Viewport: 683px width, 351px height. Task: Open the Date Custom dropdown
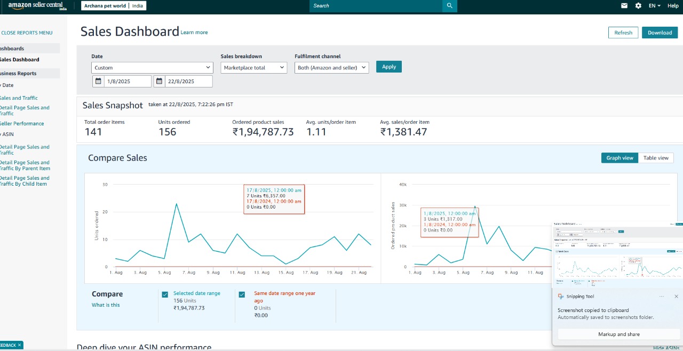(x=152, y=68)
